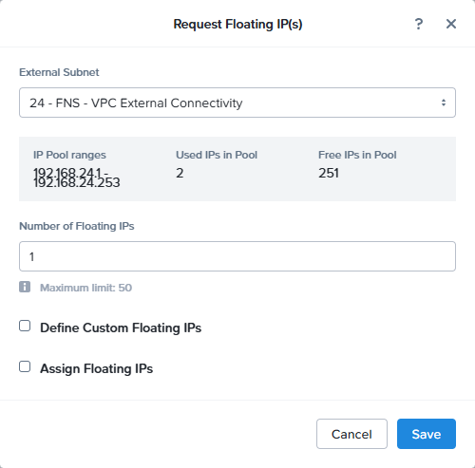Select the IP pool range 192.168.24.x text
This screenshot has height=468, width=475.
(x=77, y=178)
